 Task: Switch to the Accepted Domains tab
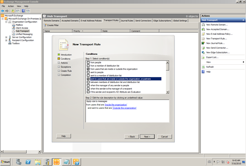(x=70, y=21)
